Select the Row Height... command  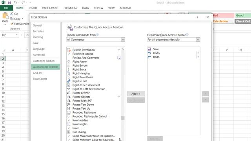[x=94, y=124]
